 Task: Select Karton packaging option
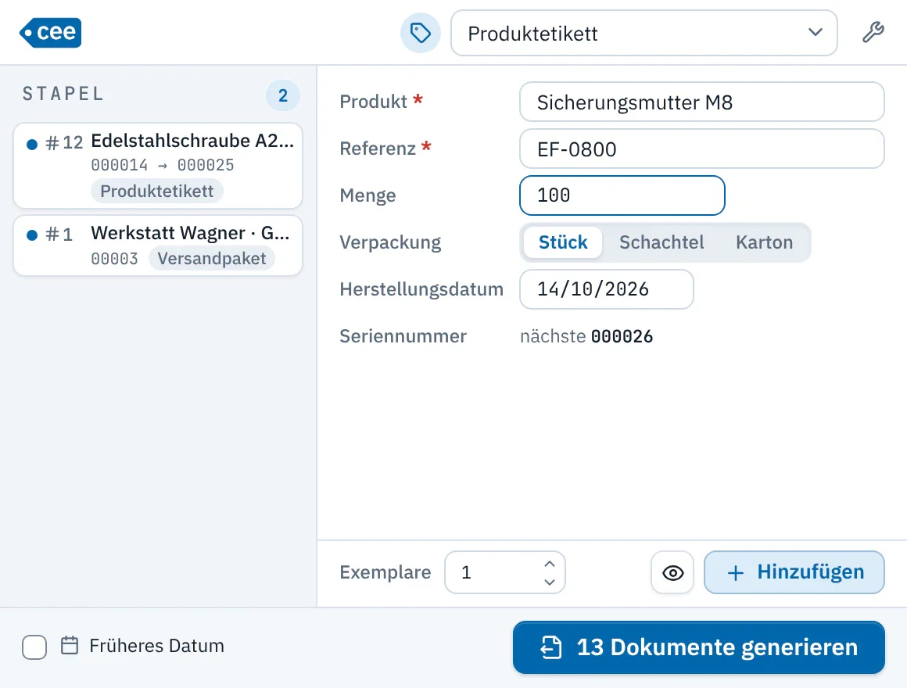pos(764,242)
